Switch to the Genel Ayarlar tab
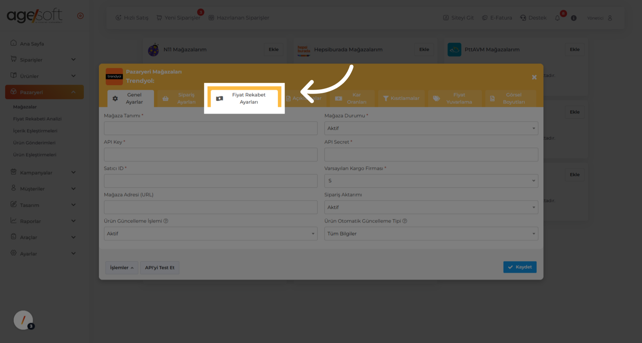Image resolution: width=642 pixels, height=343 pixels. [x=131, y=99]
